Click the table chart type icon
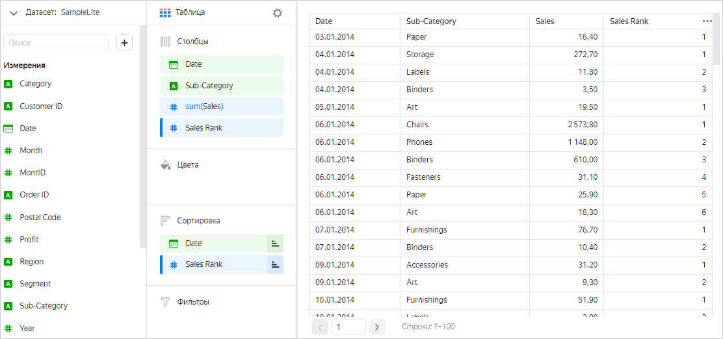The height and width of the screenshot is (339, 723). (165, 12)
